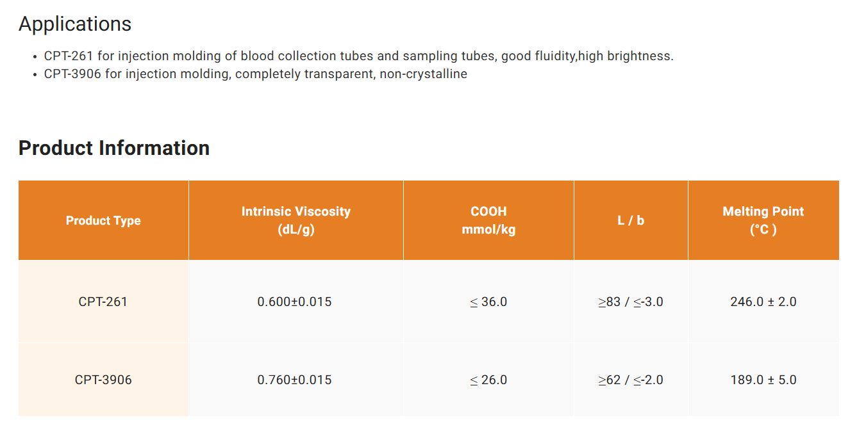Click the ≤ 26.0 COOH value

point(488,380)
